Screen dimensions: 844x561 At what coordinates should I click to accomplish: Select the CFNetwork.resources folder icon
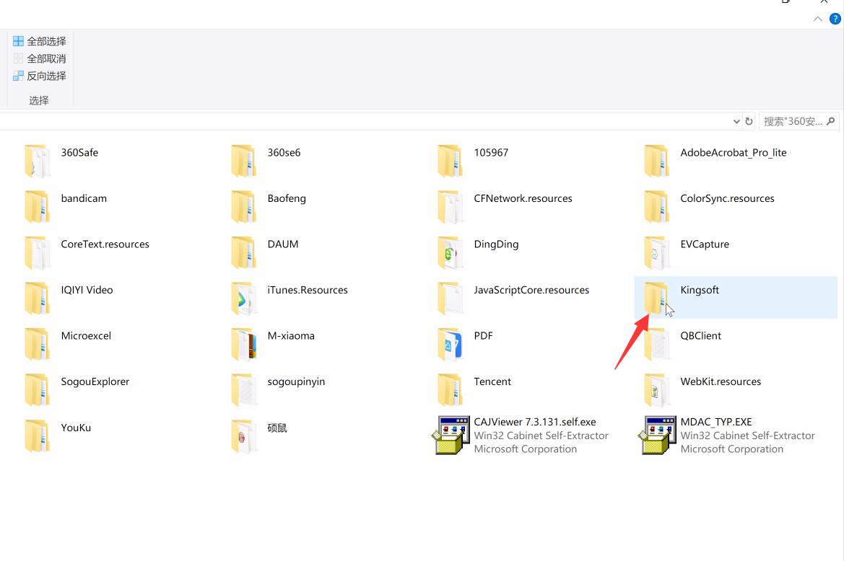click(450, 206)
